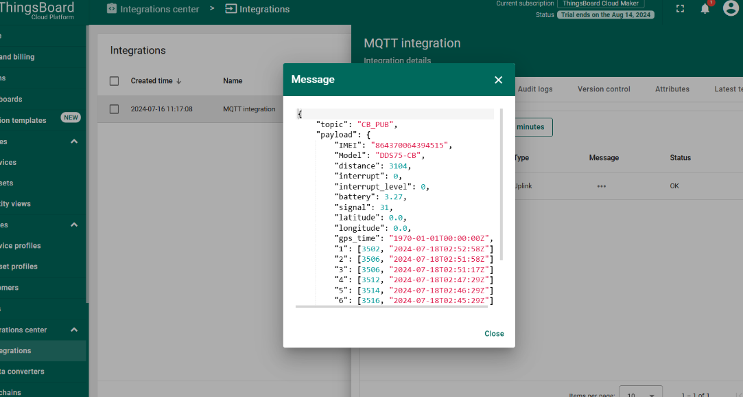
Task: Click the ThingsBoard Cloud Platform logo
Action: (x=37, y=10)
